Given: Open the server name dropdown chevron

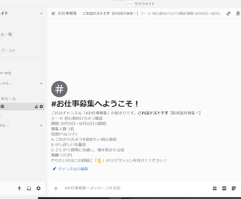Looking at the screenshot, I should [x=41, y=14].
